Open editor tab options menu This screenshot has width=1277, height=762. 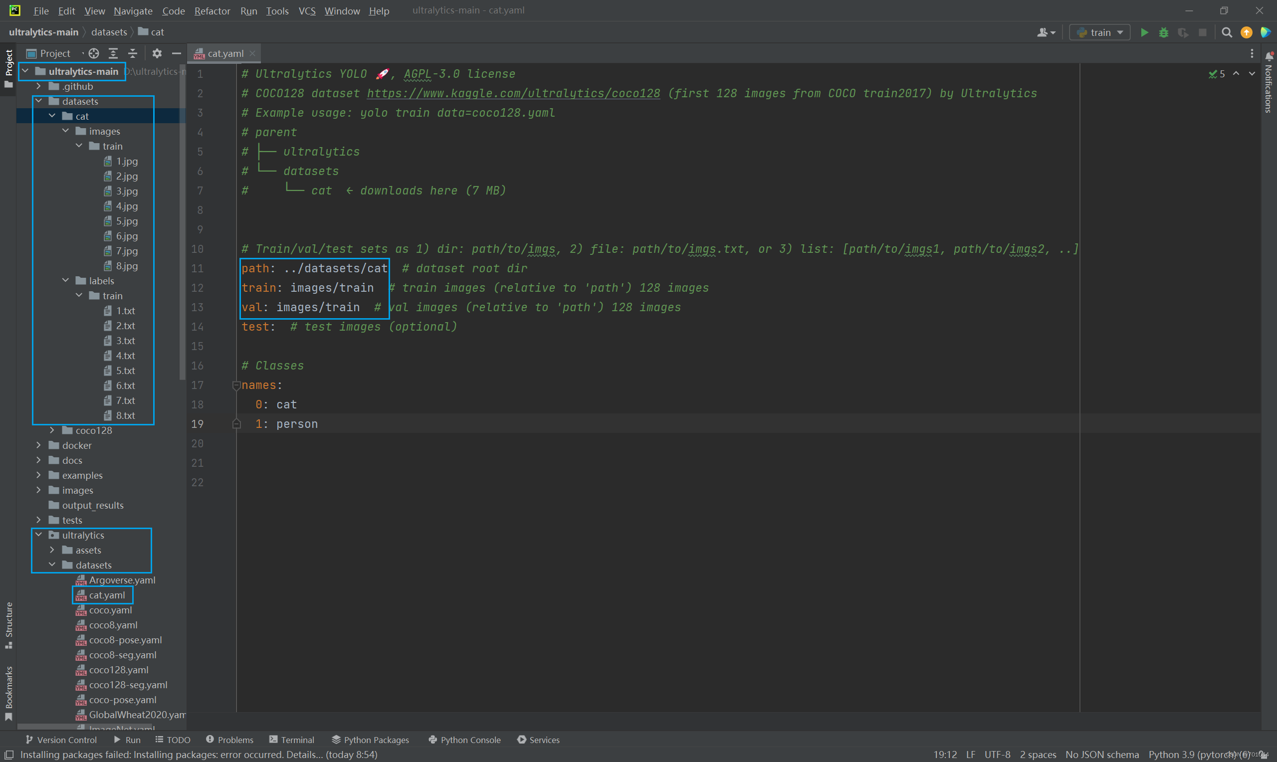(x=1252, y=53)
